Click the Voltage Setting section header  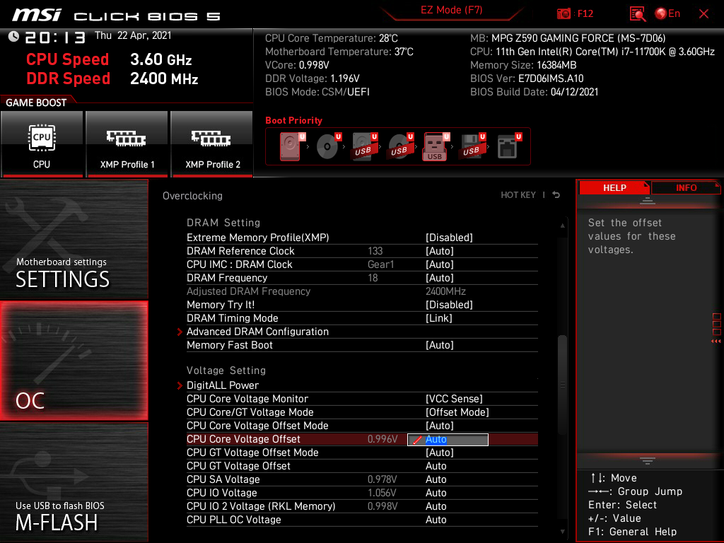[x=226, y=370]
